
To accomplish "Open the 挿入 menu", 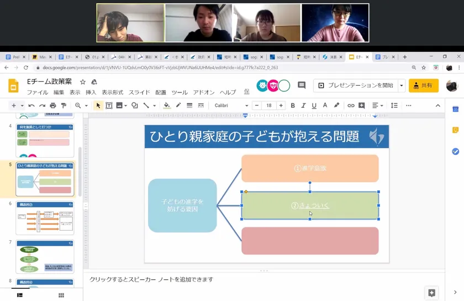I will [91, 92].
